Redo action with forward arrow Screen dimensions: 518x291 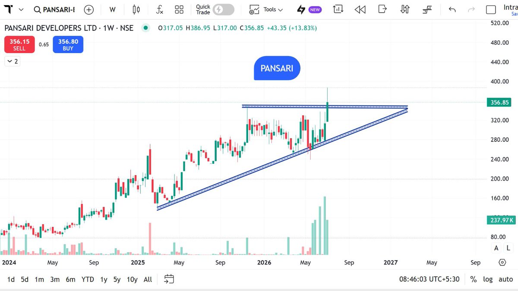click(471, 9)
